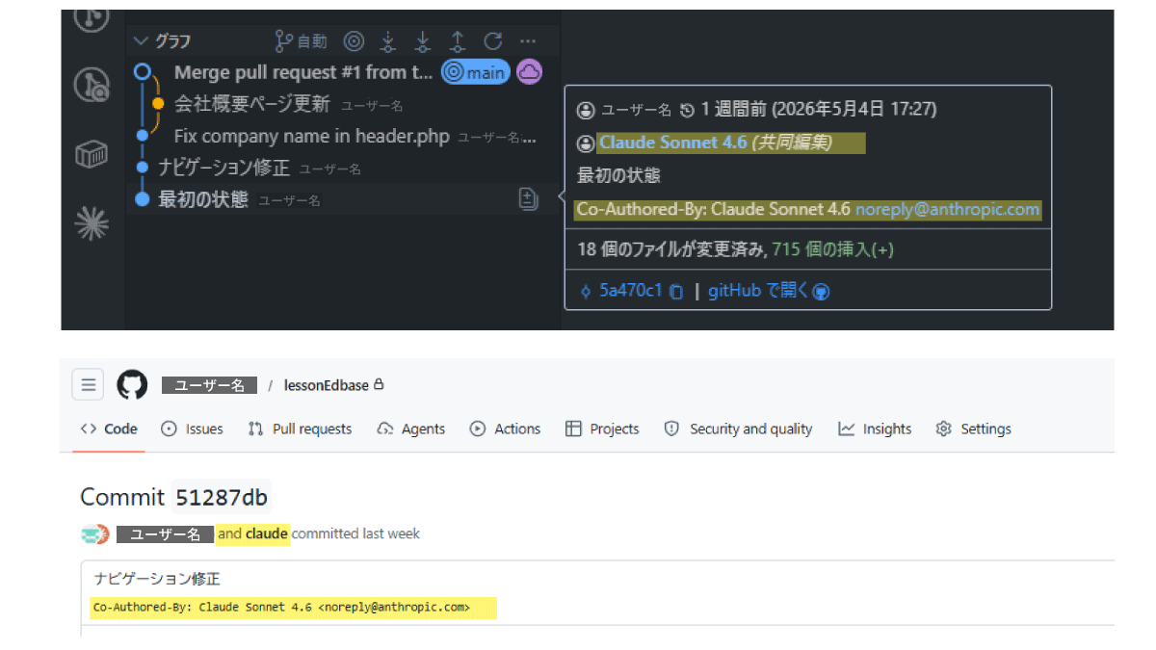Click the go-to-current-history-item target icon

(x=354, y=41)
